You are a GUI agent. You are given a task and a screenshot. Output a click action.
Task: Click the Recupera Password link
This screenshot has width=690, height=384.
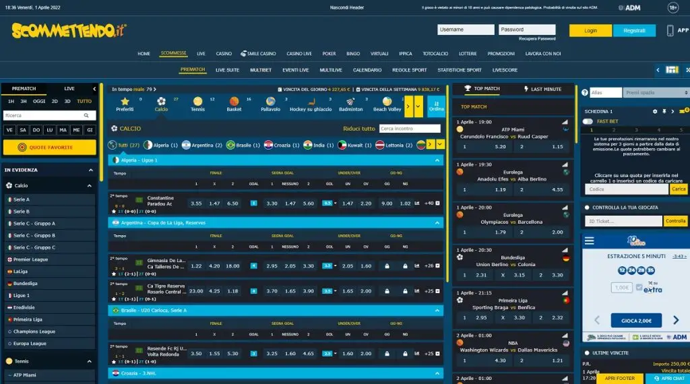537,38
